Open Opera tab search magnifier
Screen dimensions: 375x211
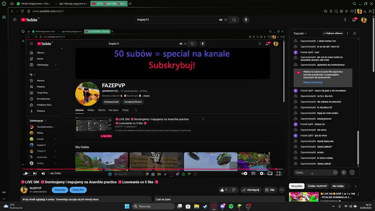click(354, 4)
